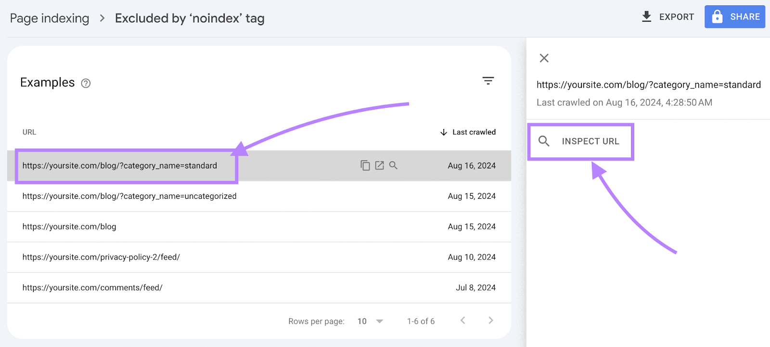Open the Examples table filter icon
This screenshot has width=770, height=347.
coord(488,81)
